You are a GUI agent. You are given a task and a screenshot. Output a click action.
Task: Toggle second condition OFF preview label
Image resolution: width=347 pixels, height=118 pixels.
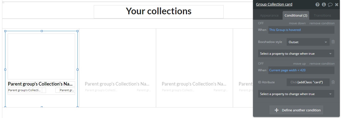(261, 64)
